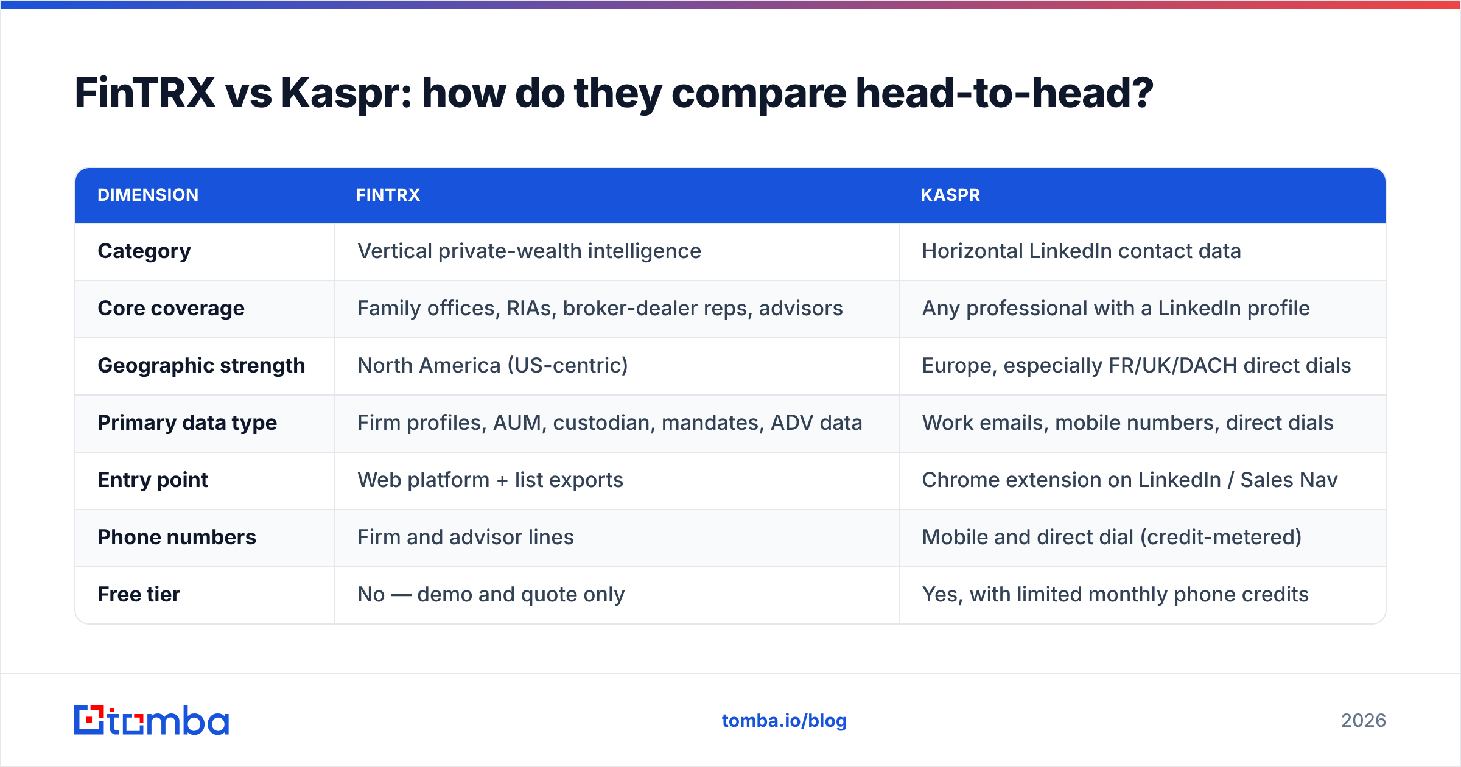Click the Category row label
Screen dimensions: 1461x767
pyautogui.click(x=144, y=251)
